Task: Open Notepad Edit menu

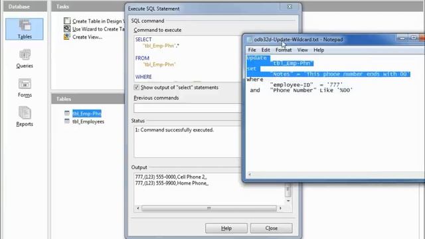Action: coord(266,50)
